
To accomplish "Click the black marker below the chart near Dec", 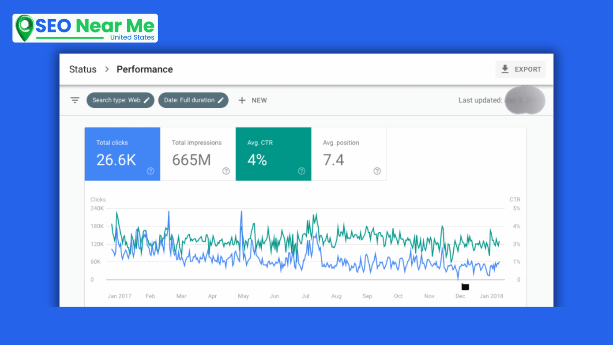I will [465, 287].
